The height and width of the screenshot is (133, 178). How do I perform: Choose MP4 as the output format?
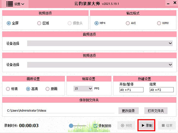[x=97, y=23]
